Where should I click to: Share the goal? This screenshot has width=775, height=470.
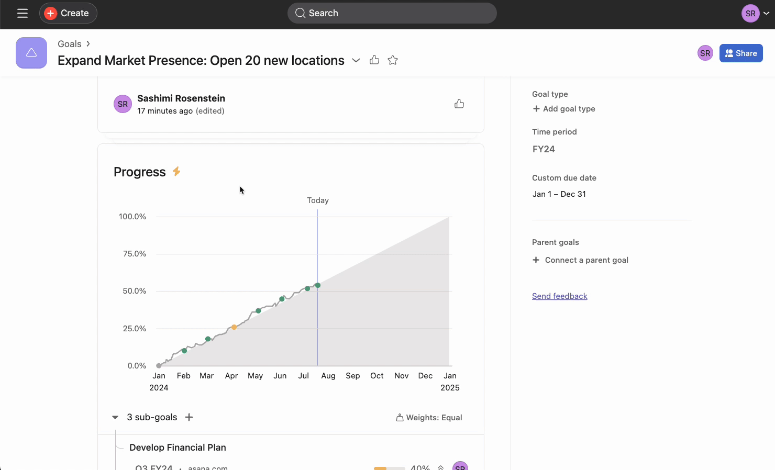(x=740, y=53)
